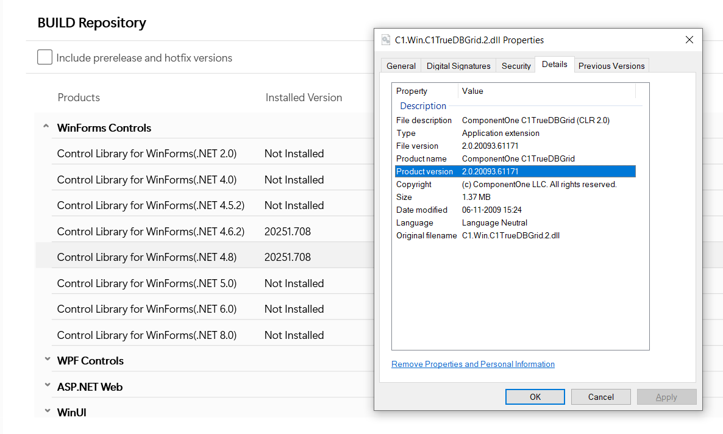Image resolution: width=723 pixels, height=434 pixels.
Task: Enable Include prerelease and hotfix versions checkbox
Action: 45,57
